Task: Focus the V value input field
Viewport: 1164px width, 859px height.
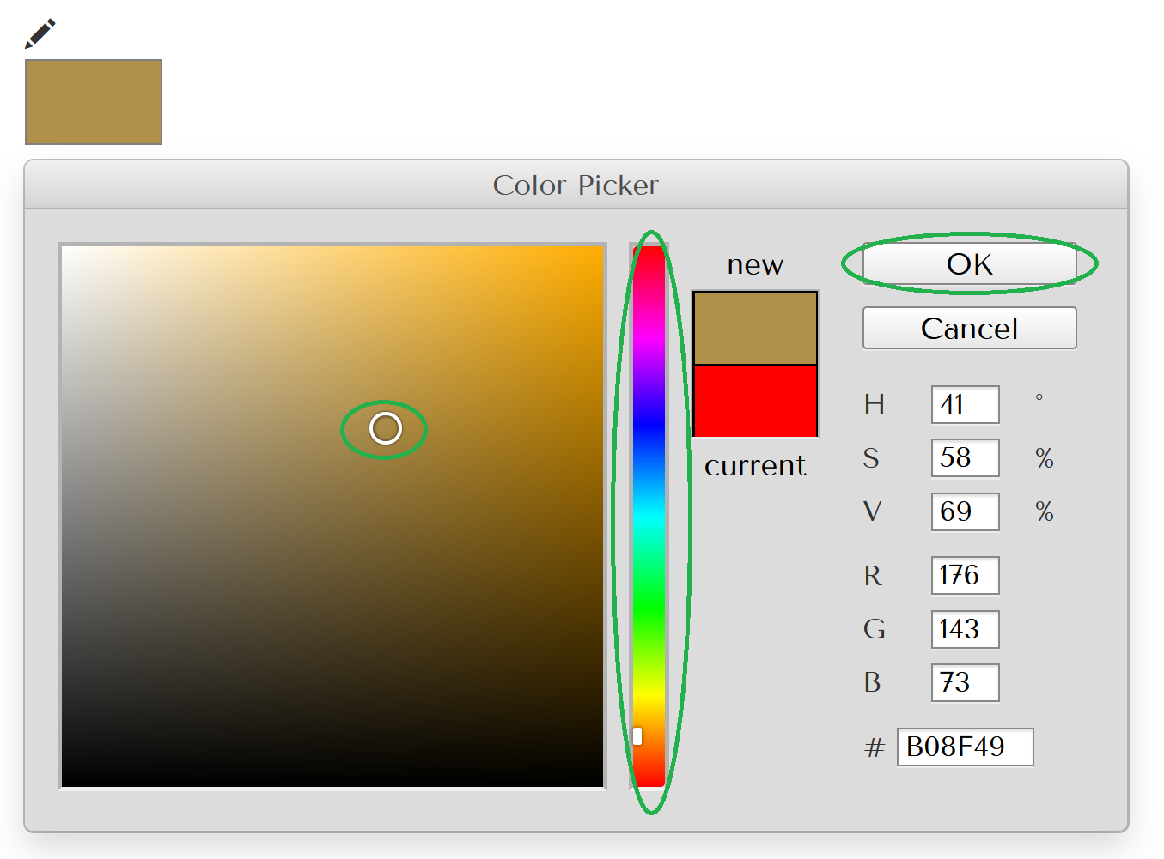Action: pyautogui.click(x=965, y=512)
